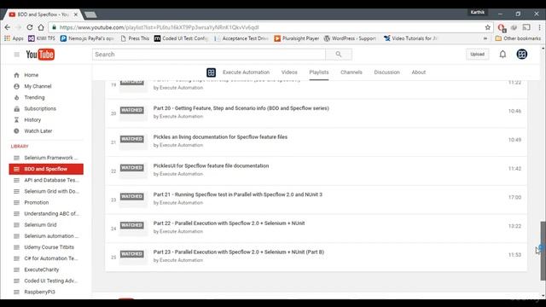Open Apps bookmark shortcut
This screenshot has height=307, width=546.
tap(14, 38)
